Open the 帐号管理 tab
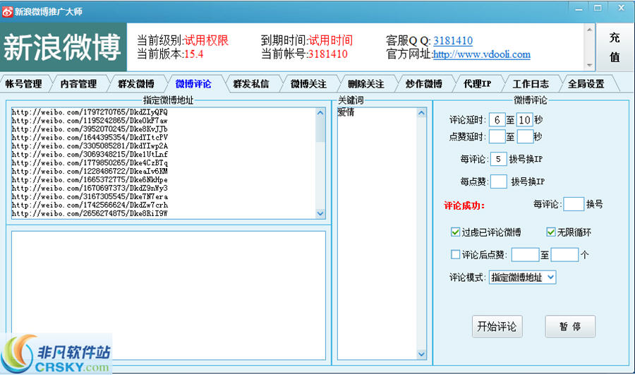Viewport: 635px width, 375px height. point(24,84)
